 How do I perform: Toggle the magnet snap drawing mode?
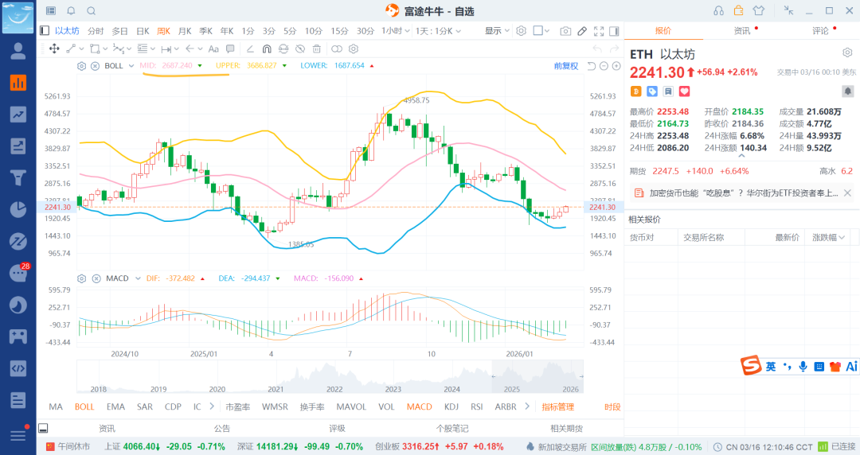click(267, 49)
